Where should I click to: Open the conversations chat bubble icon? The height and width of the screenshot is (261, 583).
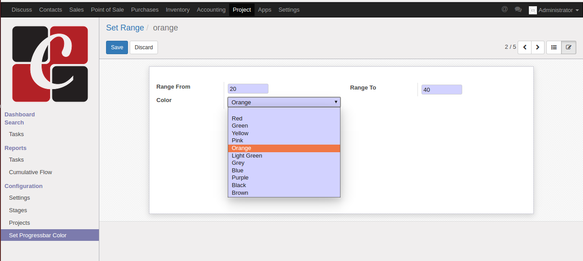click(x=518, y=9)
